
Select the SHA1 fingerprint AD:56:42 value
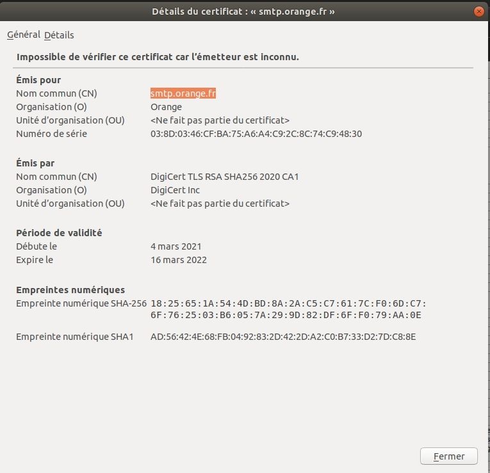click(283, 337)
